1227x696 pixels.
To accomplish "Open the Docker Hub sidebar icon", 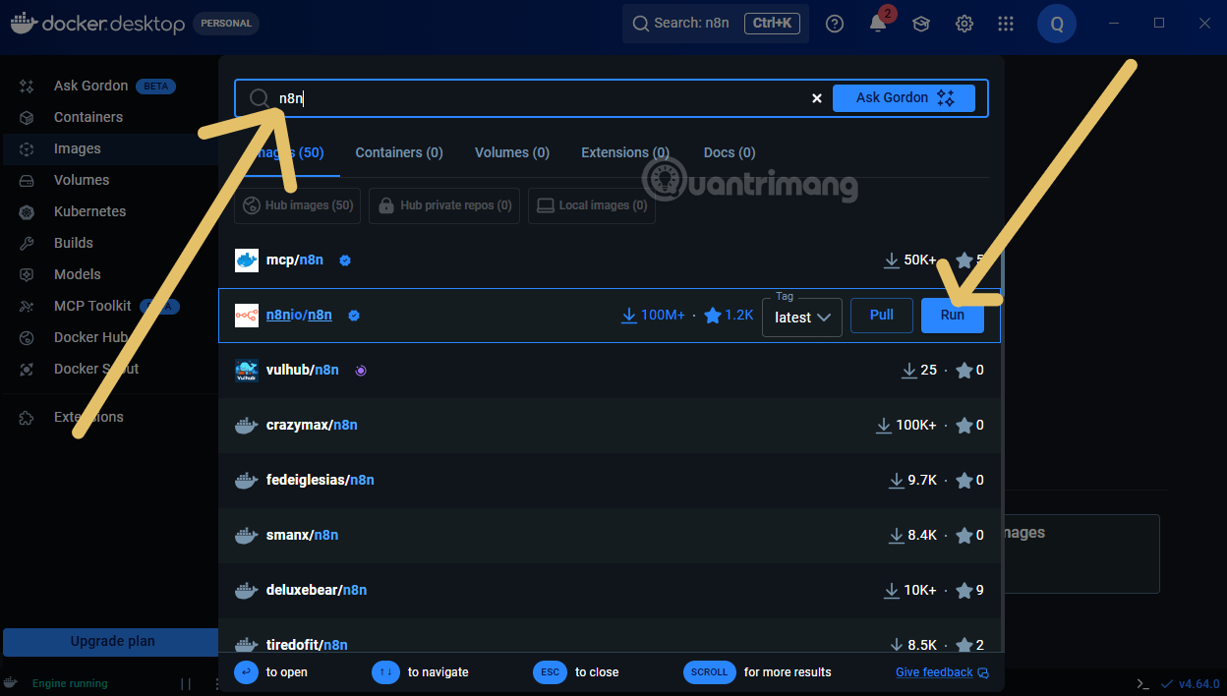I will (27, 337).
